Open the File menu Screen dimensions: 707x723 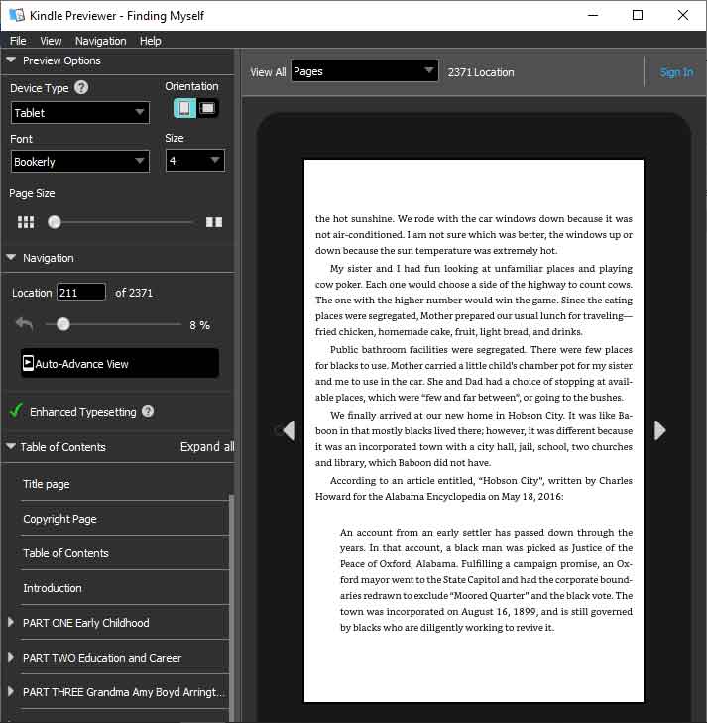point(18,41)
